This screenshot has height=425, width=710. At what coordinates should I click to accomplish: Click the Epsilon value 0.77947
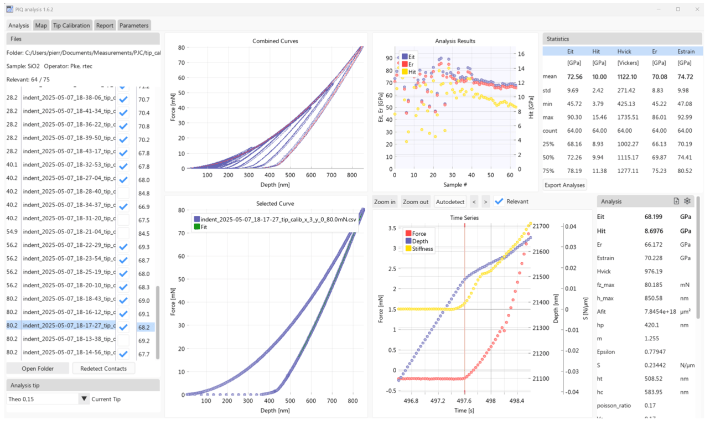(655, 351)
